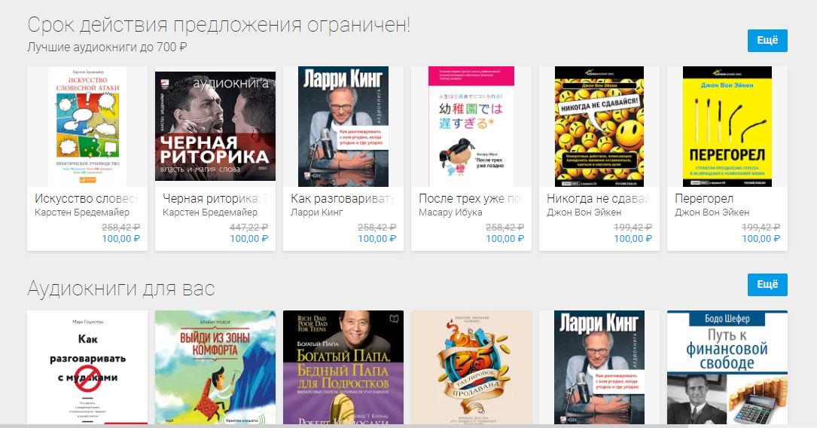This screenshot has width=817, height=428.
Task: Open 'Как разговаривать с мудаками' cover
Action: (87, 368)
